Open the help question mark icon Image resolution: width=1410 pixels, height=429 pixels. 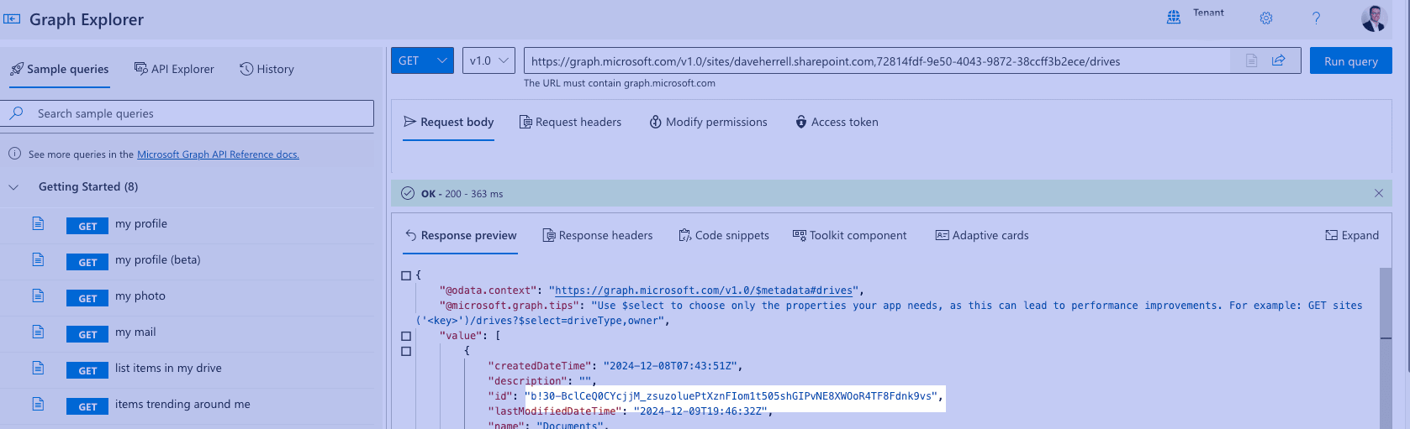click(1316, 18)
